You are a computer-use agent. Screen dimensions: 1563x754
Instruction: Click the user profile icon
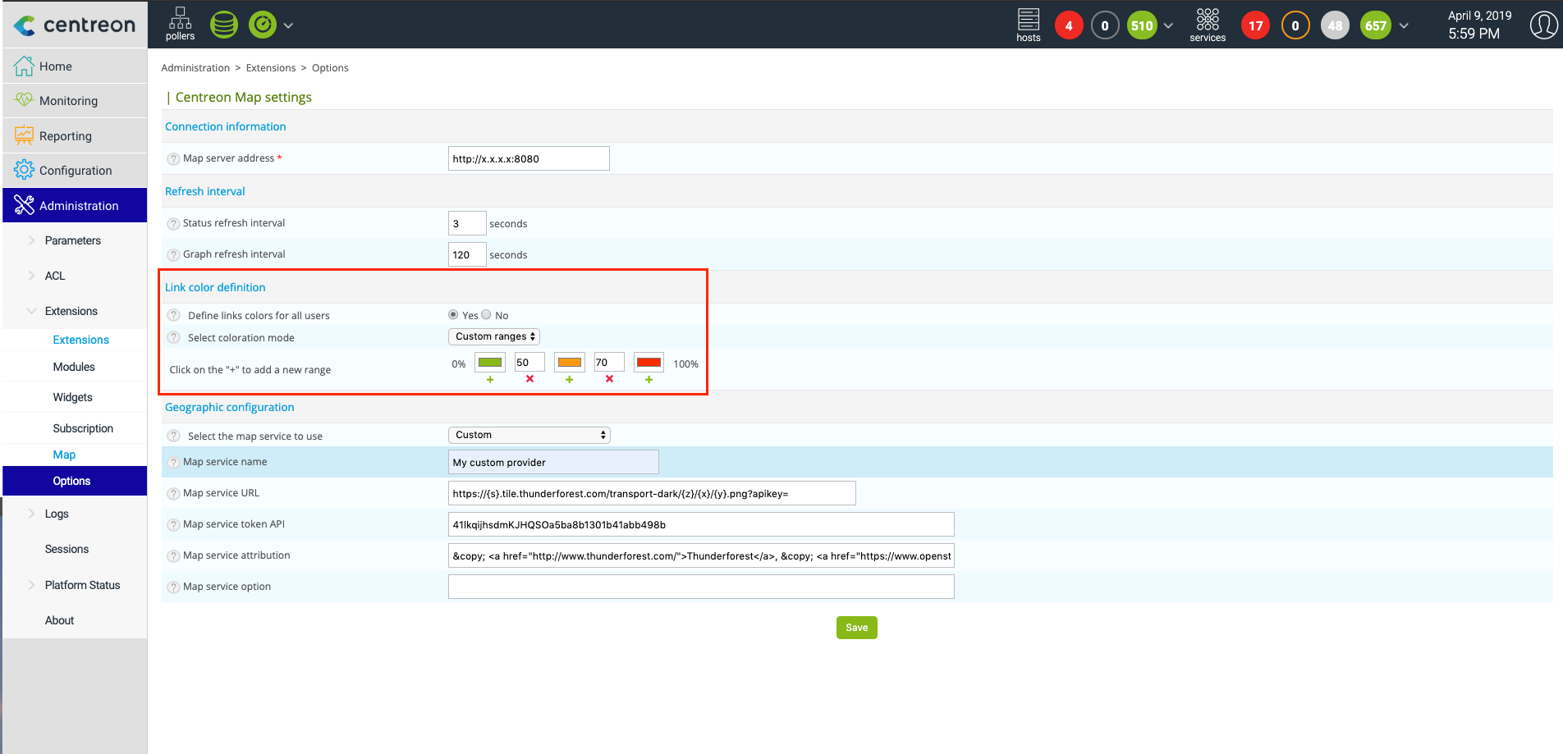coord(1543,25)
